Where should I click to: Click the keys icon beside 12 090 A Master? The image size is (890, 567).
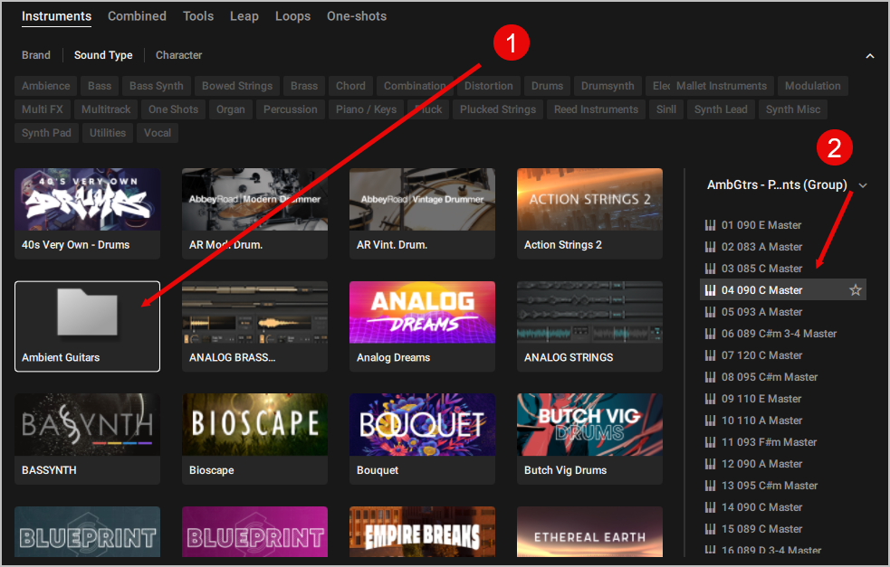710,464
